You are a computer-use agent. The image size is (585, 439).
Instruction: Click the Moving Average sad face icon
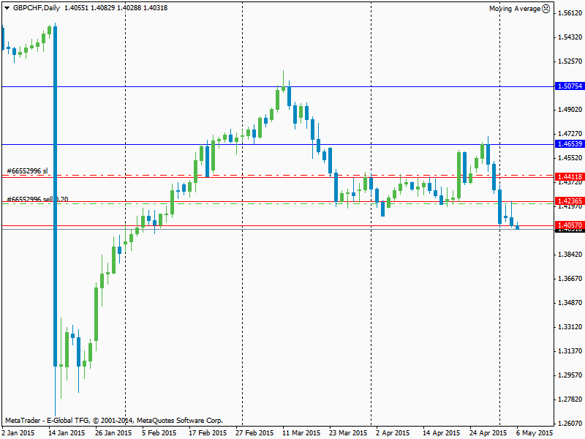546,9
